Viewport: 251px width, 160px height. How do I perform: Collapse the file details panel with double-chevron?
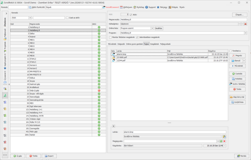[114, 126]
